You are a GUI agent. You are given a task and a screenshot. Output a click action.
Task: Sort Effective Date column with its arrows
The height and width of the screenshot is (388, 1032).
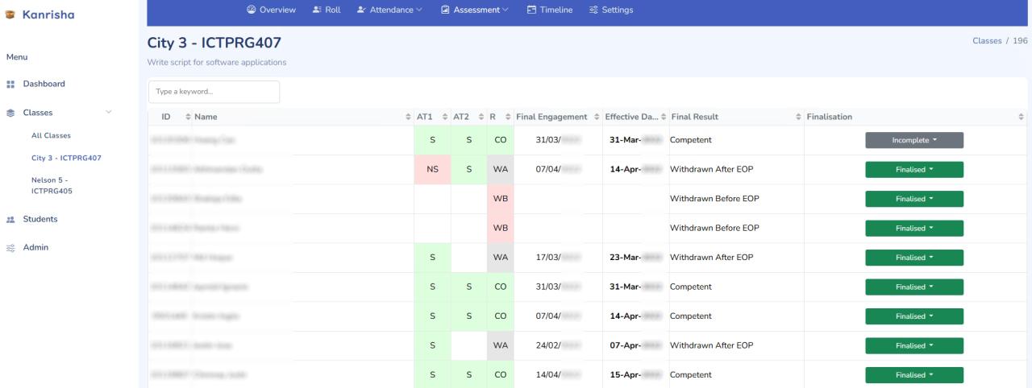[664, 118]
